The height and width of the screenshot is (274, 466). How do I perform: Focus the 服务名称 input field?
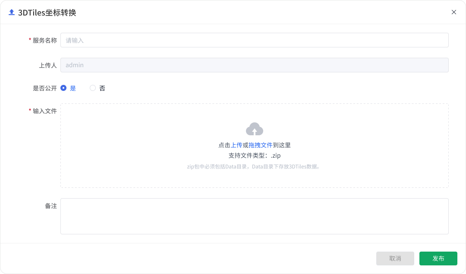click(255, 40)
